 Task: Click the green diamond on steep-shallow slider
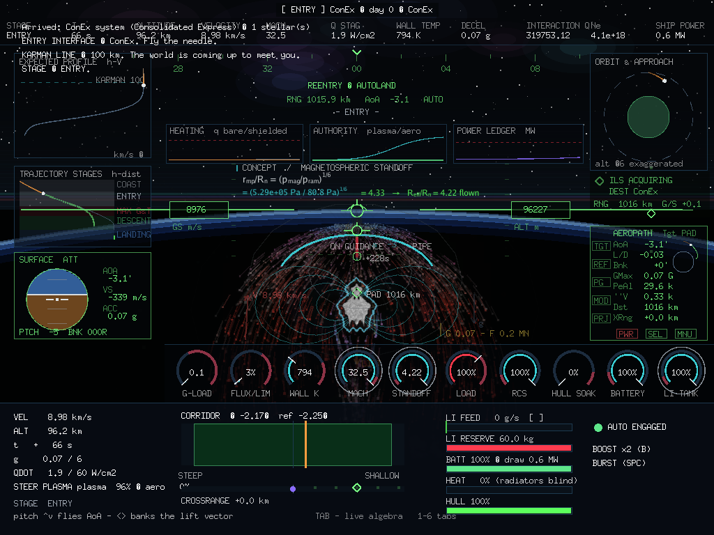pyautogui.click(x=357, y=488)
